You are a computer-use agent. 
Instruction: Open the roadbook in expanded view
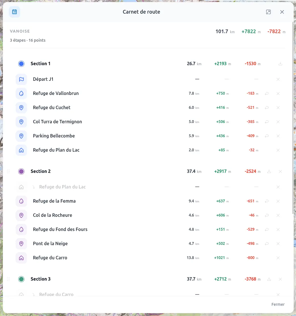tap(268, 12)
